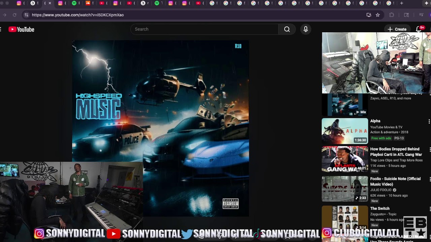Click the Alpha video title
The height and width of the screenshot is (242, 431).
(375, 121)
